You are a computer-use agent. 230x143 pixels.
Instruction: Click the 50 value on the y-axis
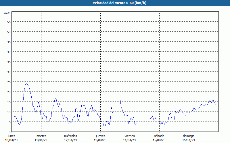9,32
